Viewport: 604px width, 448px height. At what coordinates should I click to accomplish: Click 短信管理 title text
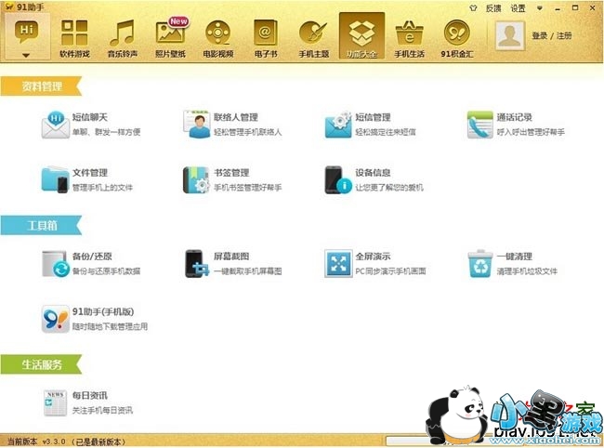(x=373, y=117)
